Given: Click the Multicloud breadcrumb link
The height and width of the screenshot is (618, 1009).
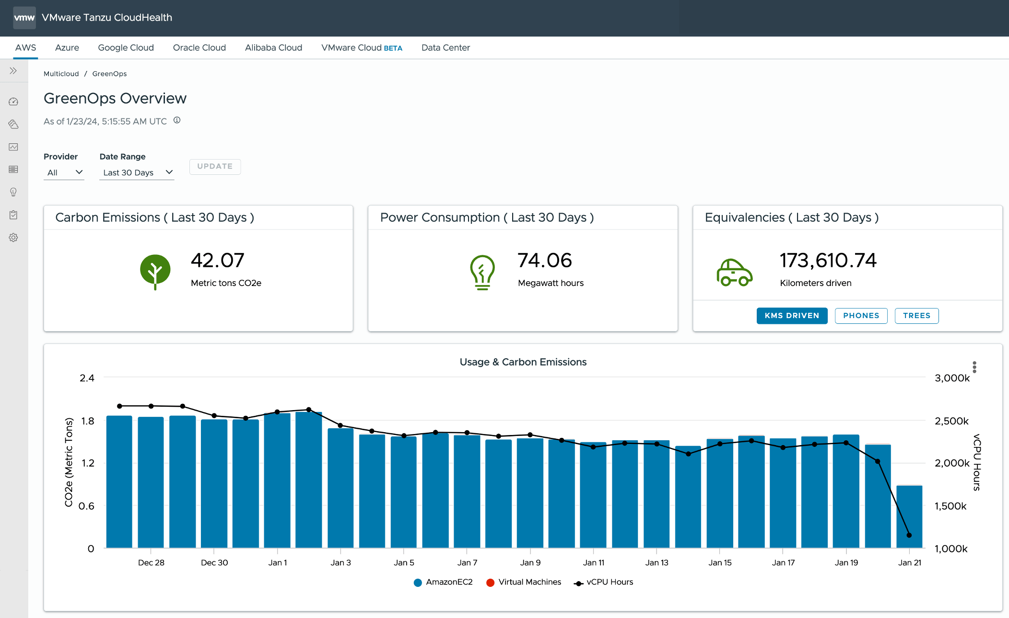Looking at the screenshot, I should click(x=61, y=74).
